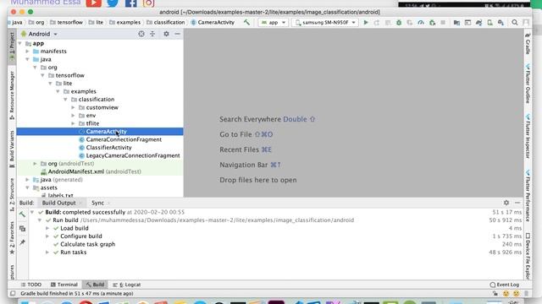Screen dimensions: 542x304
Task: Toggle the Device File Explorer tool window
Action: (528, 256)
